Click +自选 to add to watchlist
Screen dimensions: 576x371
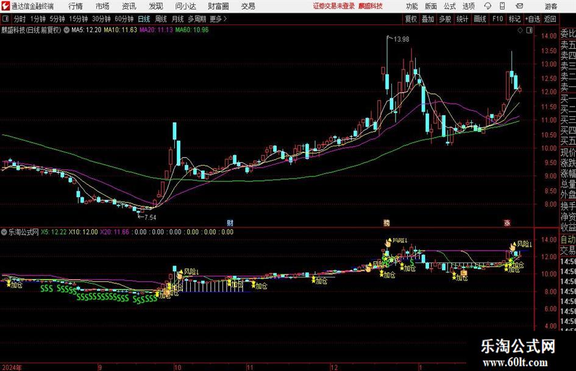(x=533, y=19)
